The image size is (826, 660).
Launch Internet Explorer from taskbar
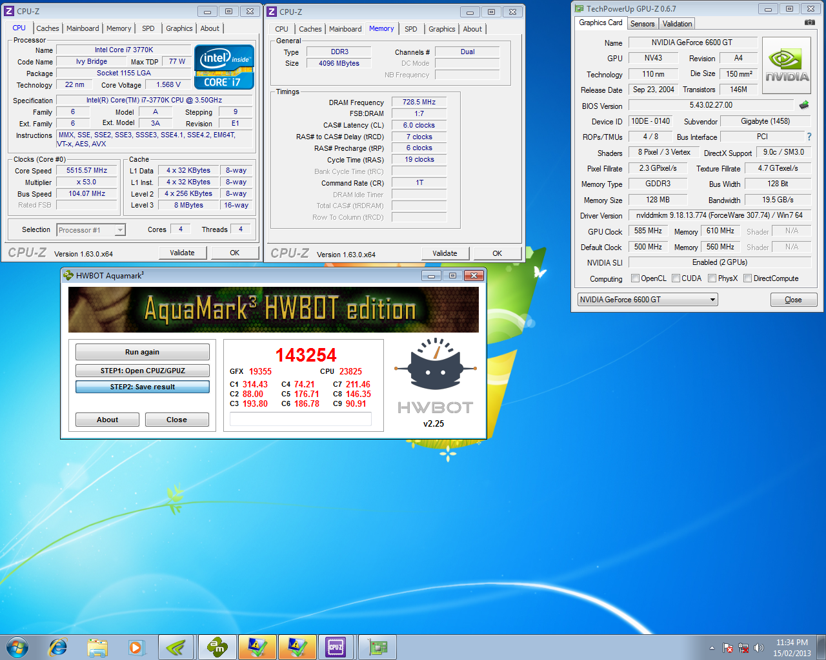pyautogui.click(x=58, y=647)
